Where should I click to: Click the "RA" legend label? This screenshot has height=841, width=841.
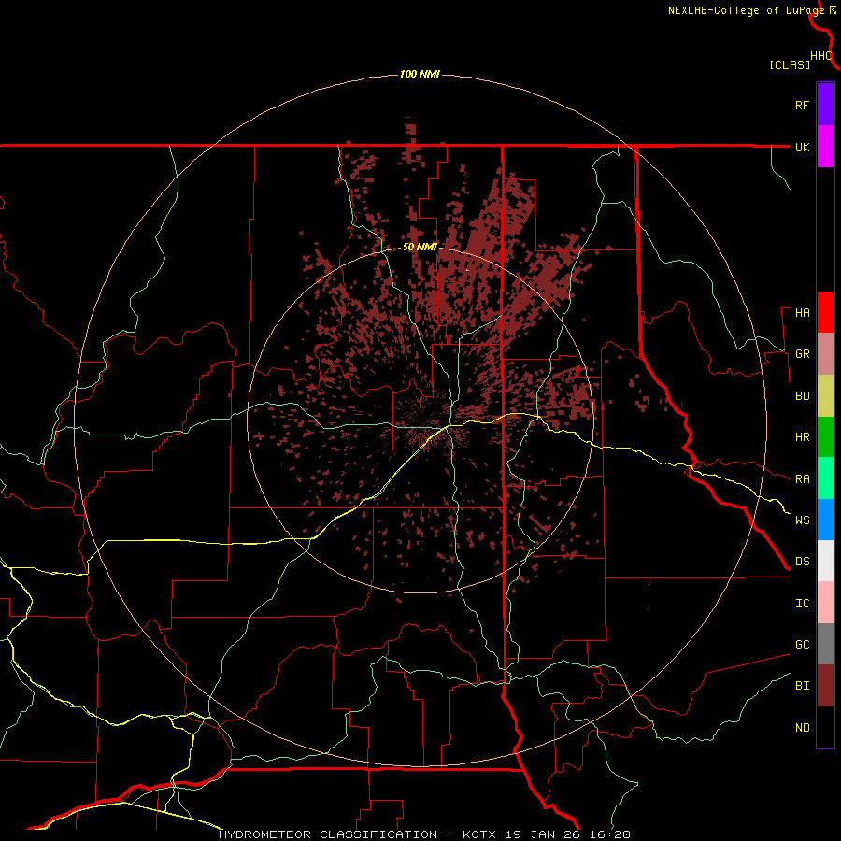pos(802,478)
